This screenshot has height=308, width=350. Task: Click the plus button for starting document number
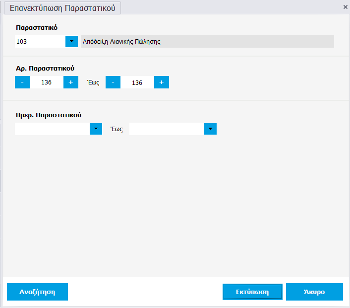tap(70, 82)
